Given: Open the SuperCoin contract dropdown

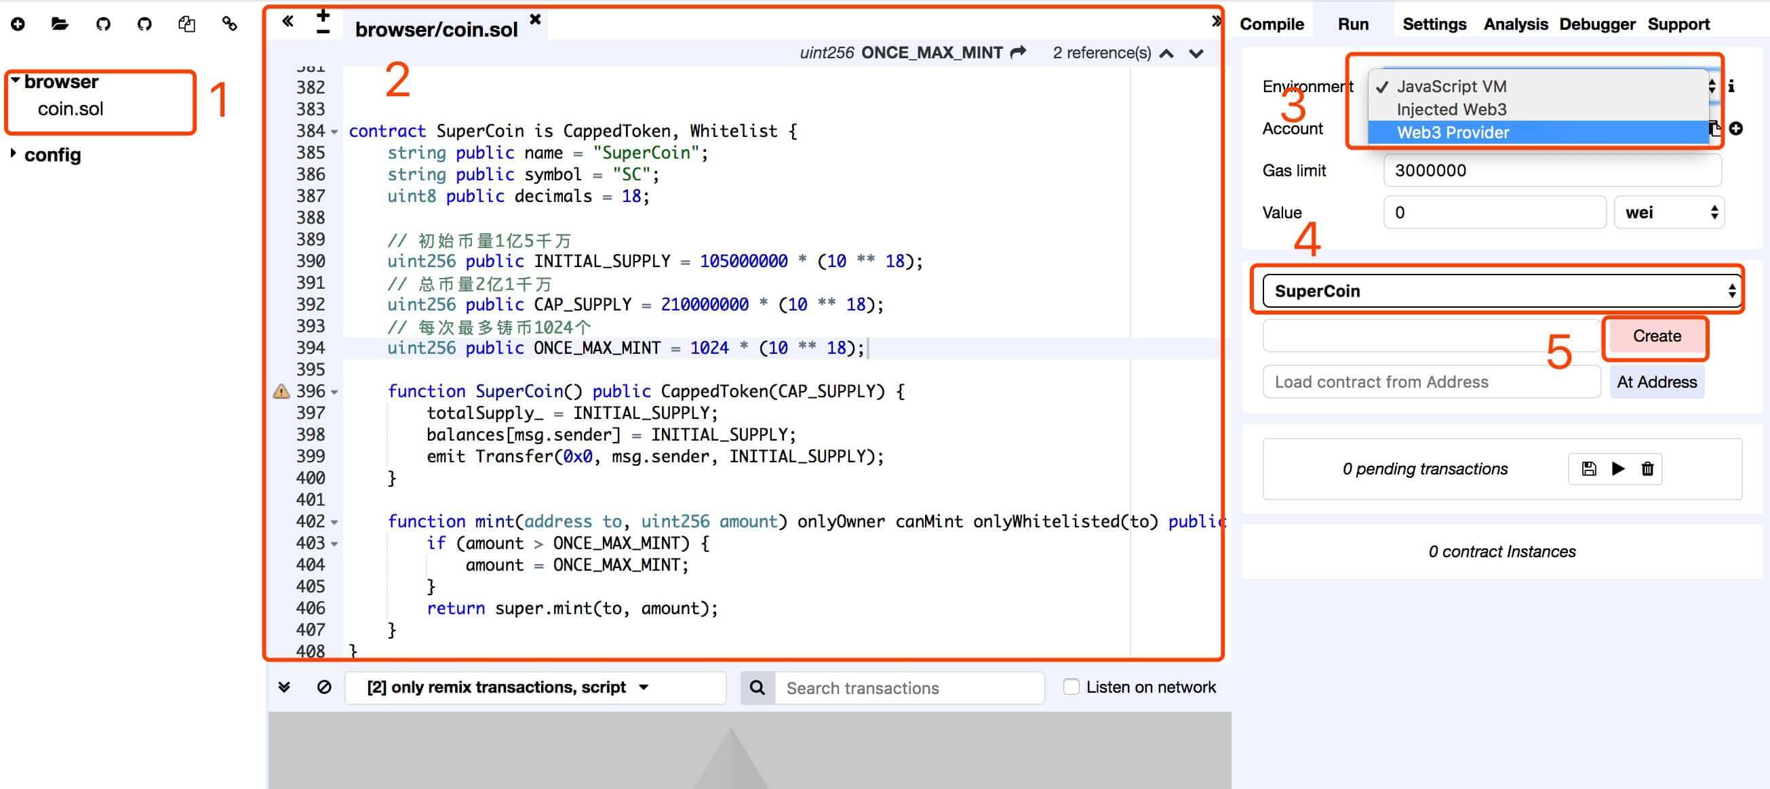Looking at the screenshot, I should click(1501, 291).
